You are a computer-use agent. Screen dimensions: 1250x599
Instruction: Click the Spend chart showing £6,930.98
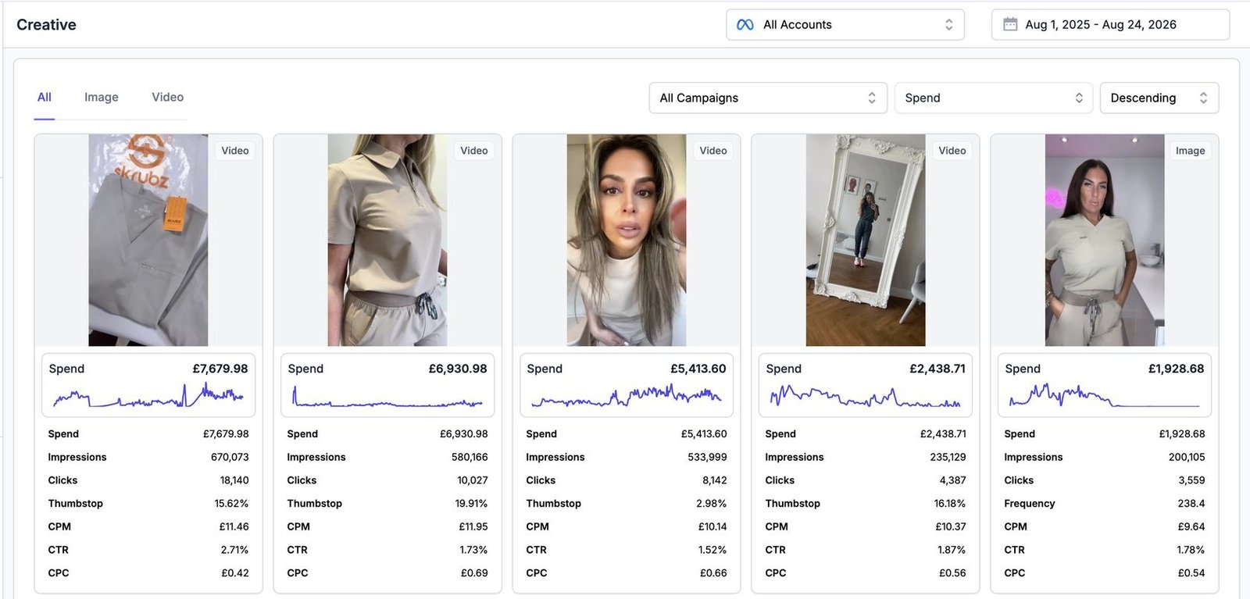click(x=387, y=385)
